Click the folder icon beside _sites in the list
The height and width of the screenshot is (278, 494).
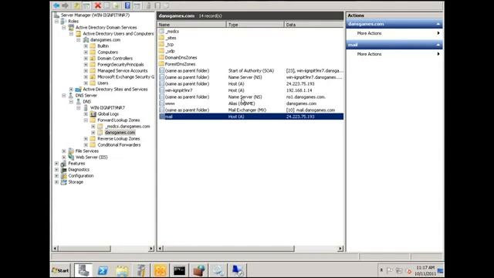(x=161, y=38)
